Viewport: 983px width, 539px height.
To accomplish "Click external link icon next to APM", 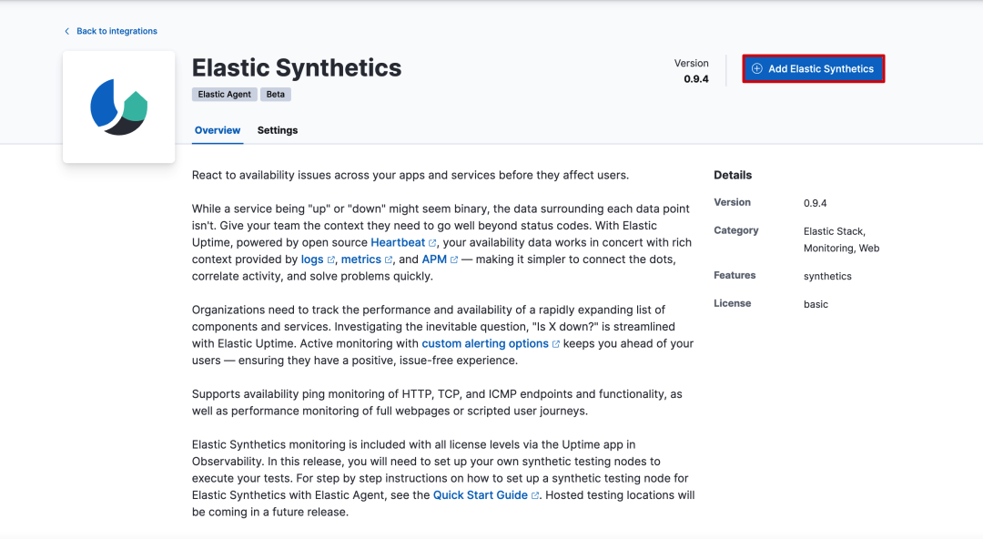I will [454, 260].
